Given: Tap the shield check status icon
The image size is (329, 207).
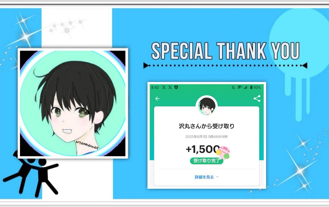Looking at the screenshot, I should click(x=177, y=87).
